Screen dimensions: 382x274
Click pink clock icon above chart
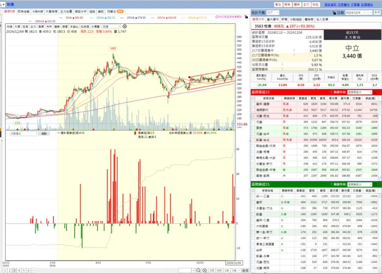[x=217, y=17]
